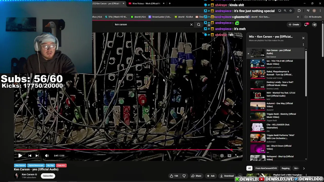Open the Ask AI button
This screenshot has width=324, height=182.
point(211,176)
